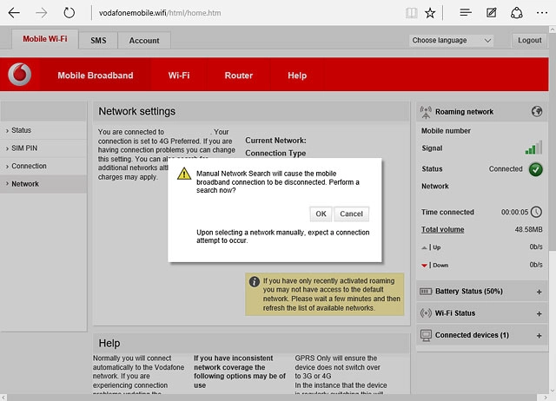Select Wi-Fi in the red navigation bar
This screenshot has height=401, width=556.
[179, 76]
